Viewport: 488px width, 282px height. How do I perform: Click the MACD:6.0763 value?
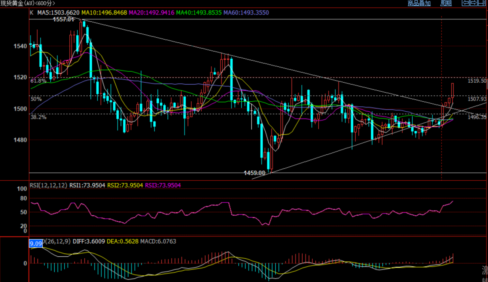coord(158,241)
